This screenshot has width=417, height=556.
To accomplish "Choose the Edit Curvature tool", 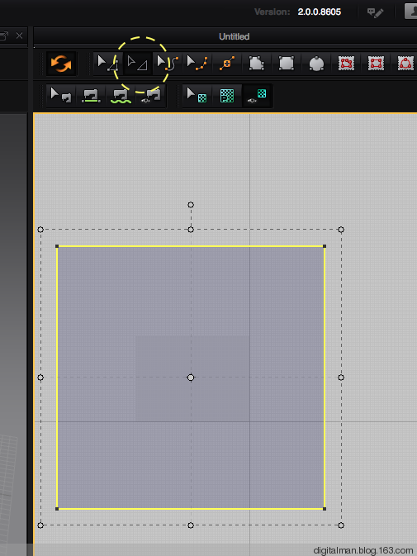I will 168,64.
